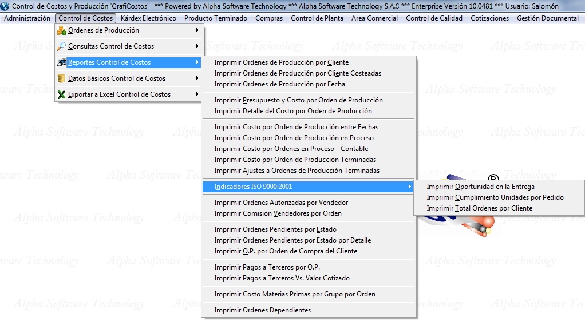The height and width of the screenshot is (321, 585).
Task: Click the magnifier icon beside Consultas Control de Costos
Action: pyautogui.click(x=62, y=46)
